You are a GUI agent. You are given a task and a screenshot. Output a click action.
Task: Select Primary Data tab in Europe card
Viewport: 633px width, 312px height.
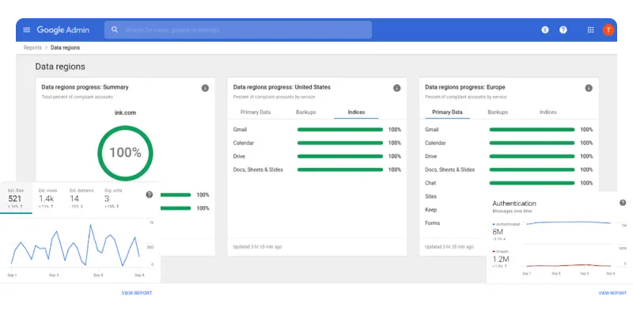point(447,112)
